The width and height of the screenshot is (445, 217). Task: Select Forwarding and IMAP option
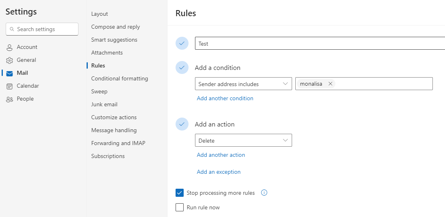click(118, 143)
